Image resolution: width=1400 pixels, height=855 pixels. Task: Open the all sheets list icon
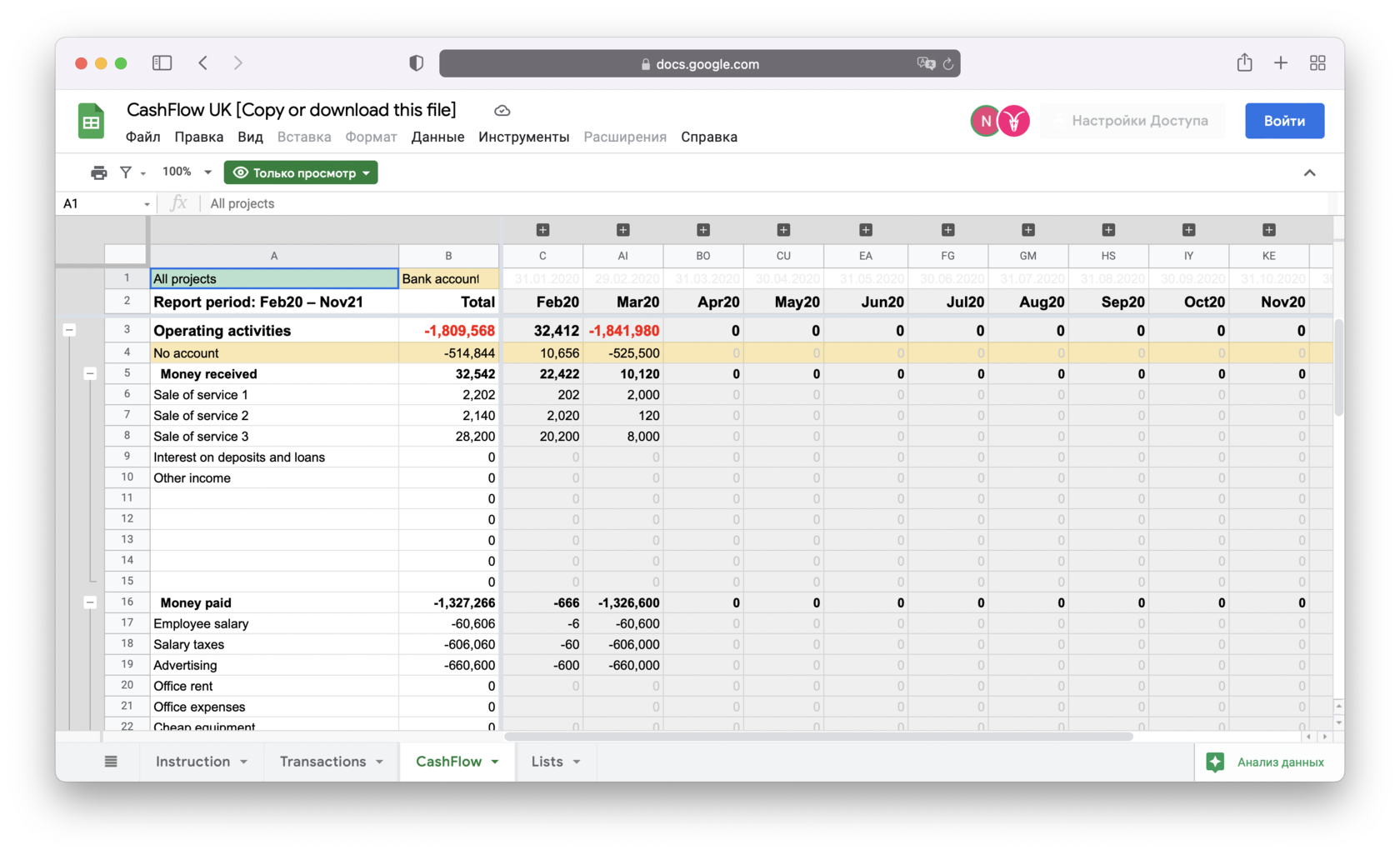tap(111, 762)
